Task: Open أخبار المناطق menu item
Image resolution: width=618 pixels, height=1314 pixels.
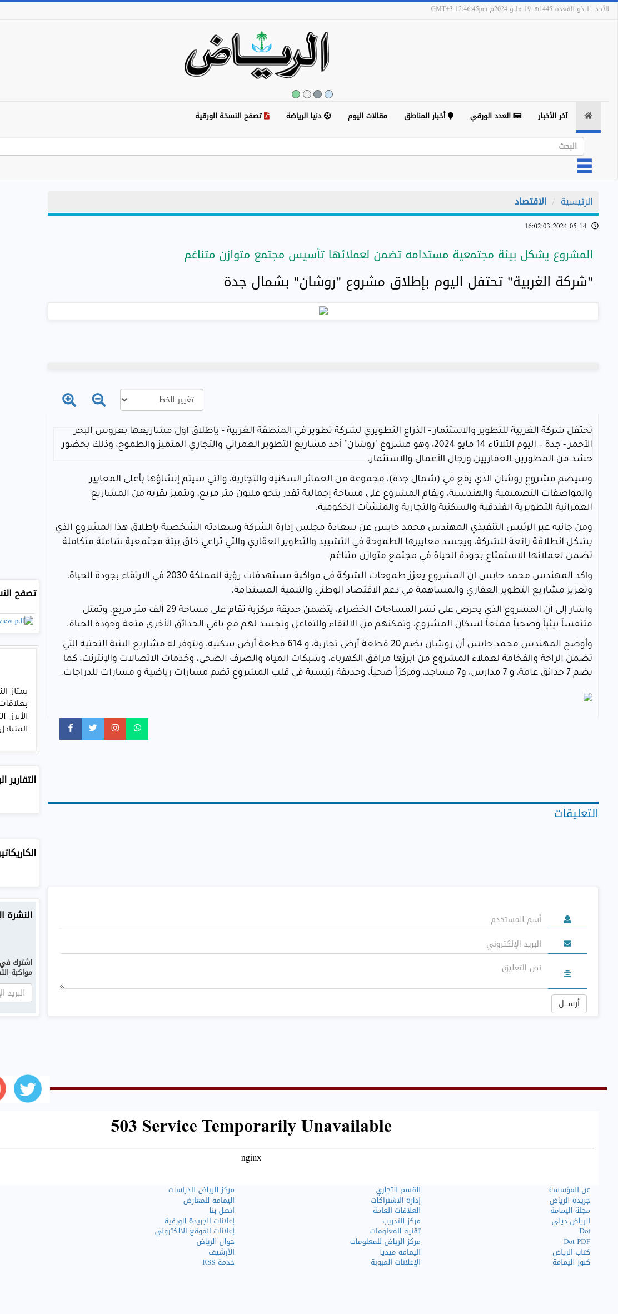Action: click(429, 116)
